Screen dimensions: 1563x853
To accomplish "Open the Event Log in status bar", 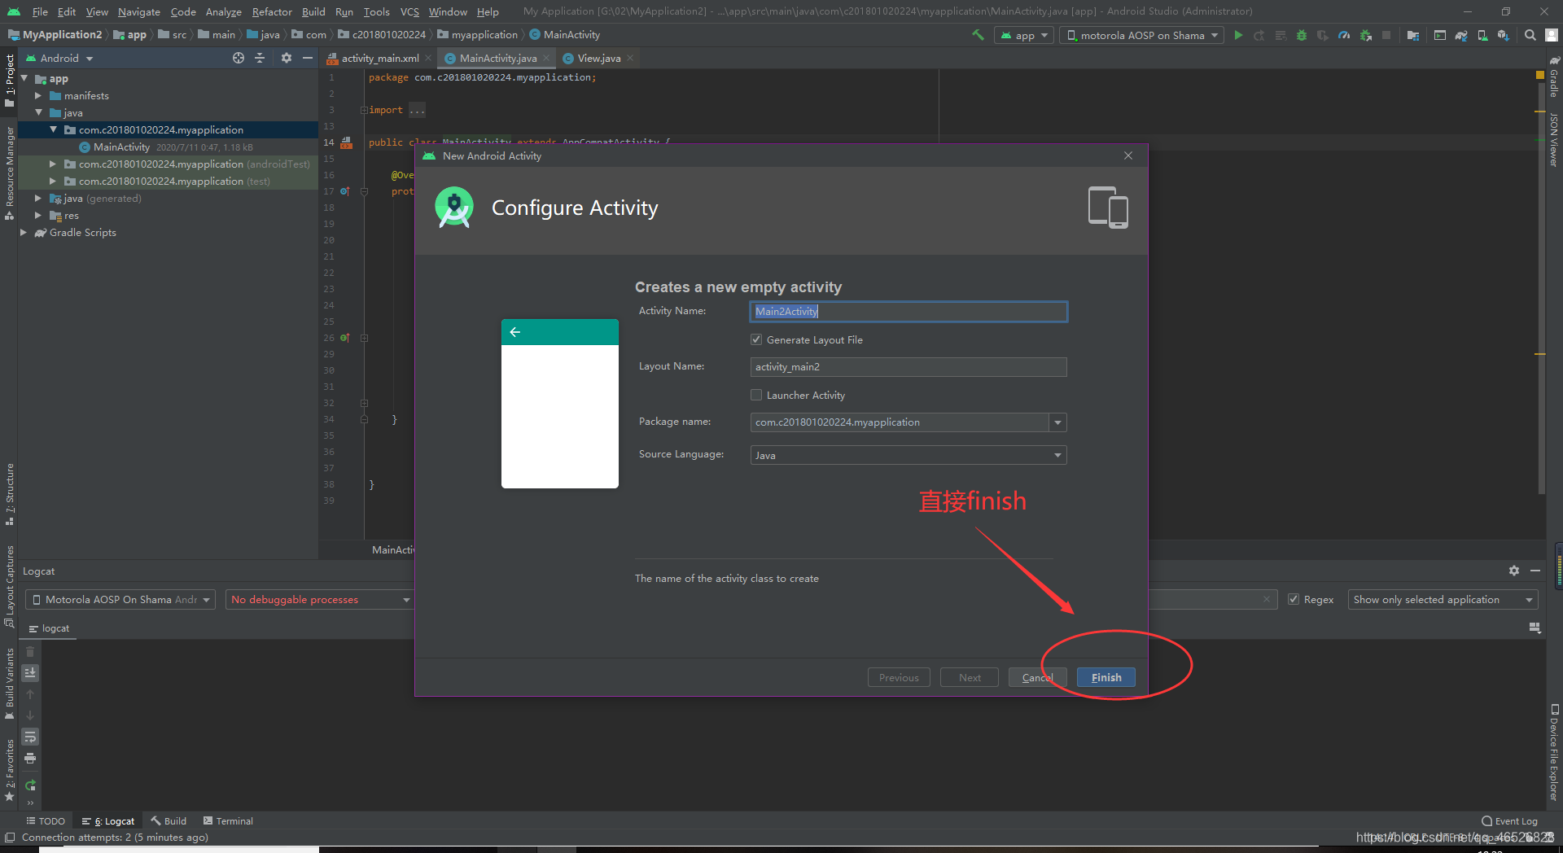I will click(x=1510, y=820).
